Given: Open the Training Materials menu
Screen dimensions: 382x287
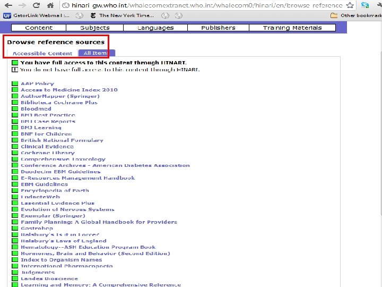Looking at the screenshot, I should click(x=292, y=28).
